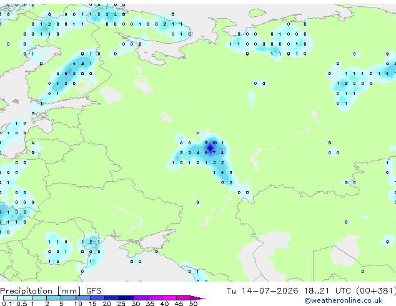Pick legend swatch between 45 and 50
Image resolution: width=396 pixels, height=306 pixels.
(184, 298)
